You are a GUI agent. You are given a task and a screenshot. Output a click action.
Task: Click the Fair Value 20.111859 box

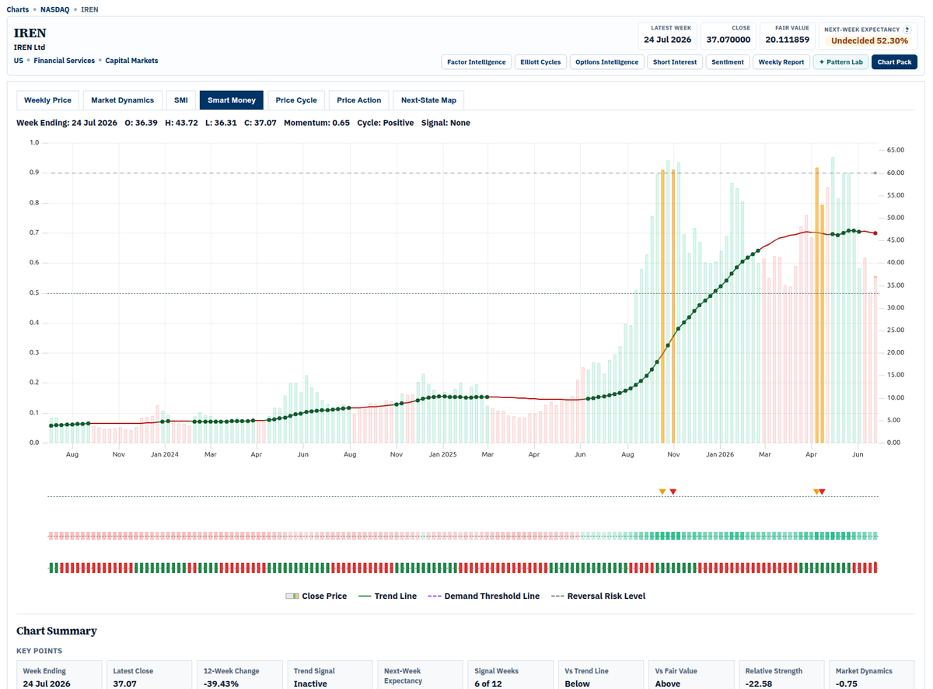[787, 35]
